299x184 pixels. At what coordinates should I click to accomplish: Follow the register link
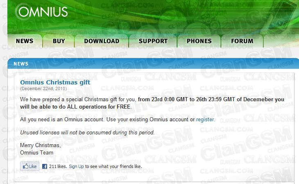click(205, 120)
